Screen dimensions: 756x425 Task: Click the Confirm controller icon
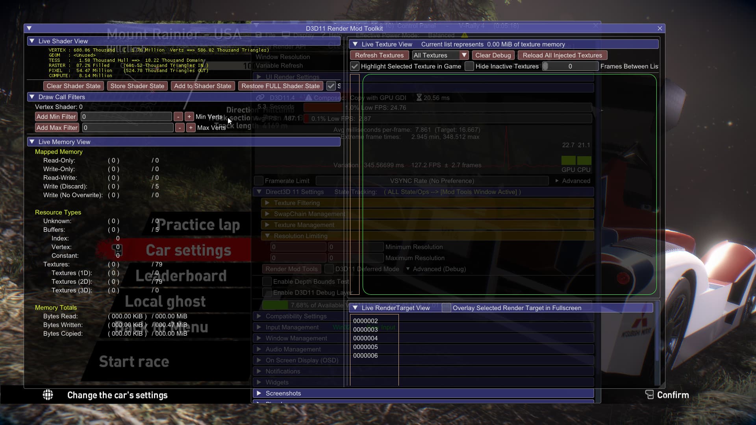point(649,395)
